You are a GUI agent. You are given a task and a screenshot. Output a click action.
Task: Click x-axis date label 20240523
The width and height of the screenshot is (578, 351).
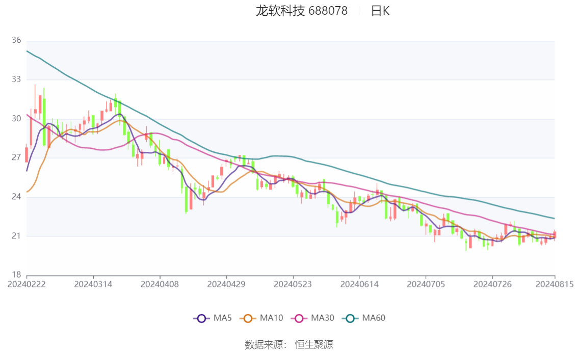pos(293,284)
